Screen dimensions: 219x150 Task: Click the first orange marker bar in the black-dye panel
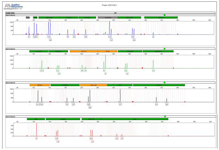point(40,85)
